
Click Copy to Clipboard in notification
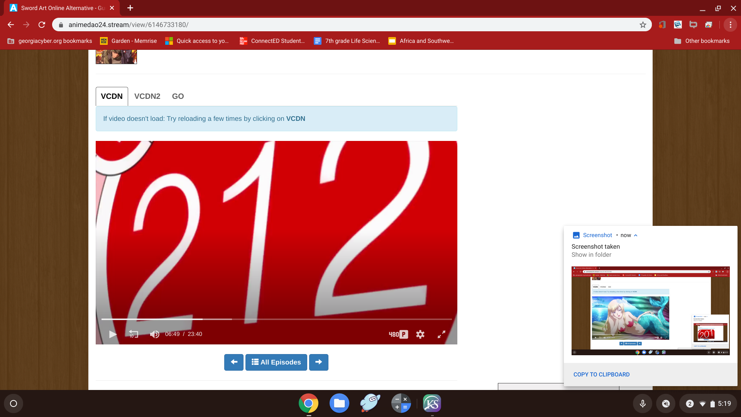coord(601,375)
